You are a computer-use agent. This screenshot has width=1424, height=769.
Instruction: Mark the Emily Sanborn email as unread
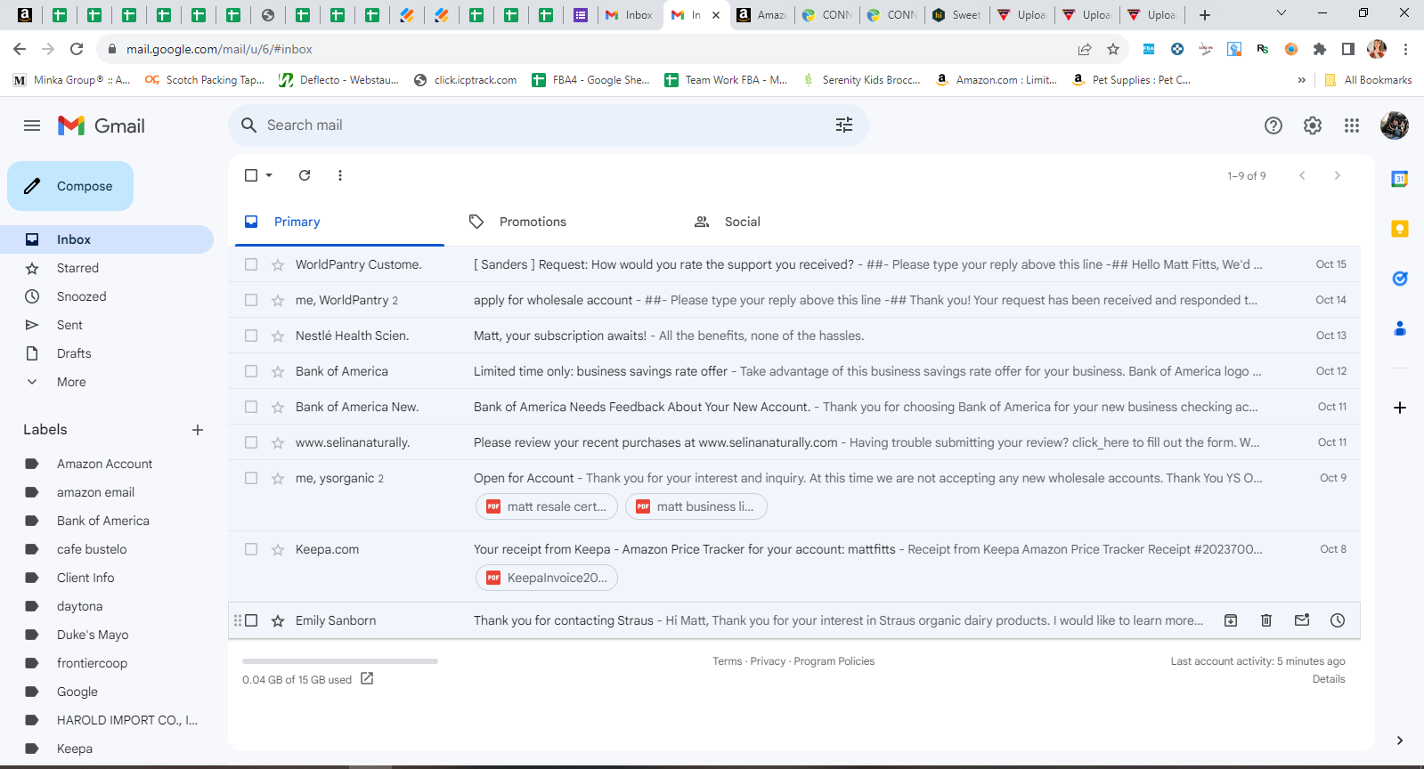1302,620
